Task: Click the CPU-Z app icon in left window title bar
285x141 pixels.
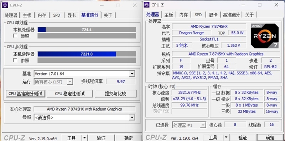Action: click(5, 5)
